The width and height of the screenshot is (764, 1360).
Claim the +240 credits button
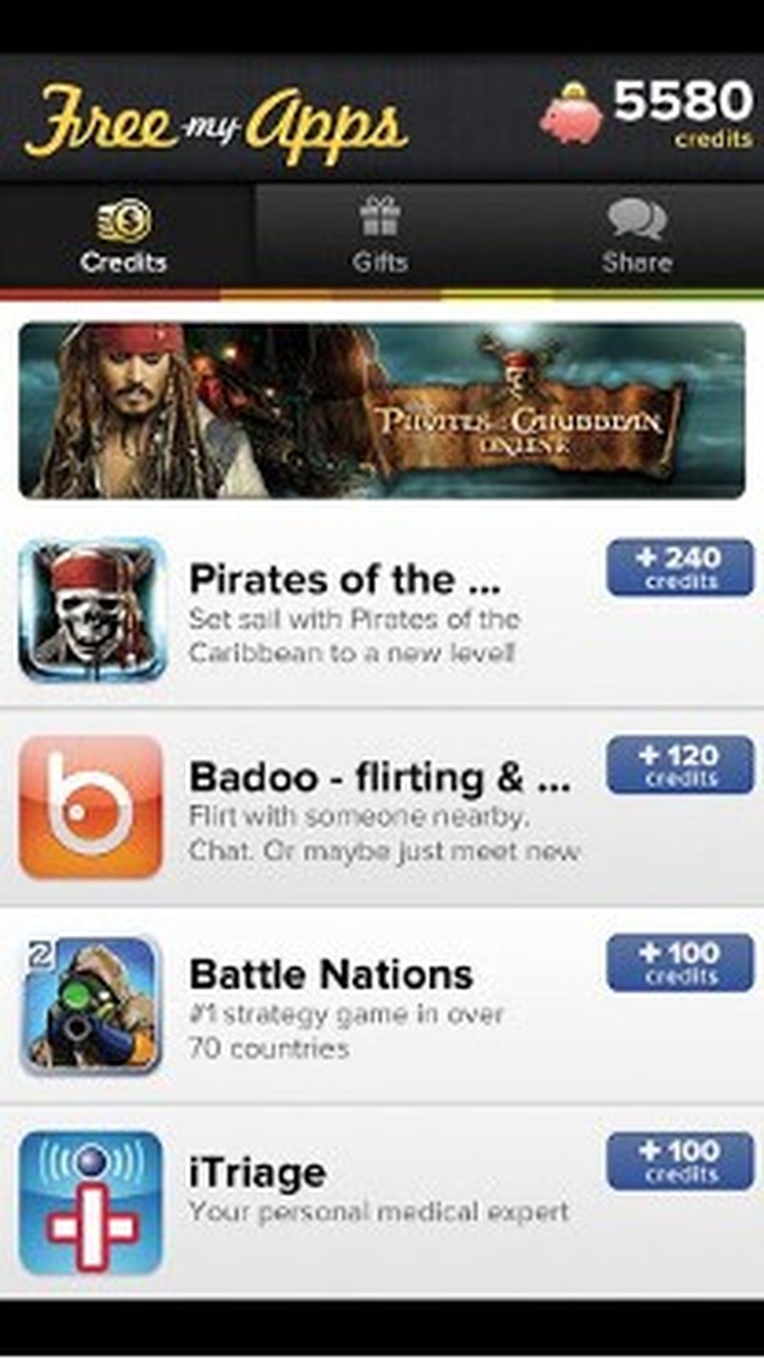click(x=680, y=567)
